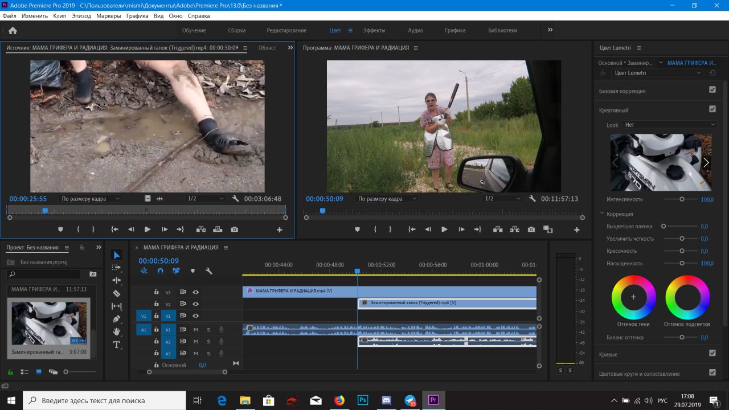Screen dimensions: 729x410
Task: Toggle Linked Selection in timeline
Action: coord(176,271)
